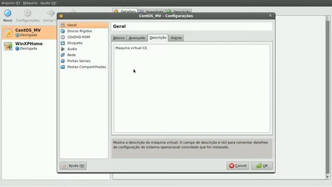This screenshot has width=332, height=187.
Task: Open the Arquivo menu
Action: 10,3
